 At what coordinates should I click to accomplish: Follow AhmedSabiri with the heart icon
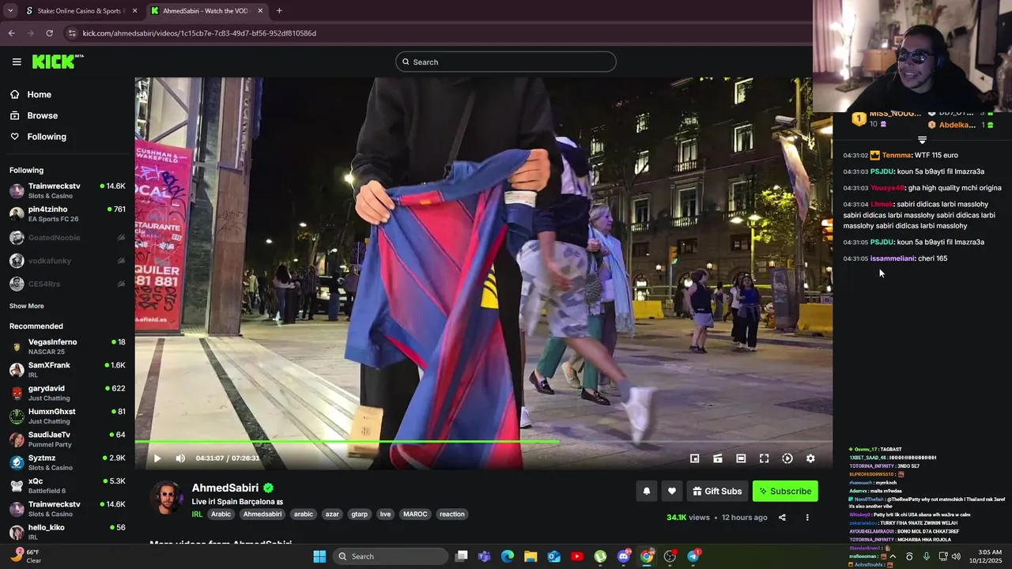(672, 491)
